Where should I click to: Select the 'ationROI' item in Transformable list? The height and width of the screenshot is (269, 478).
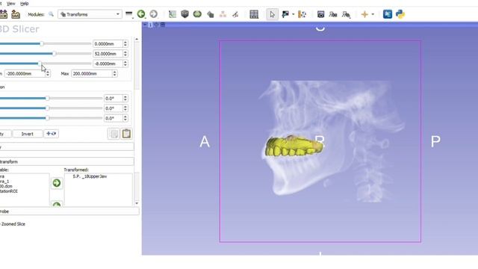(x=9, y=191)
